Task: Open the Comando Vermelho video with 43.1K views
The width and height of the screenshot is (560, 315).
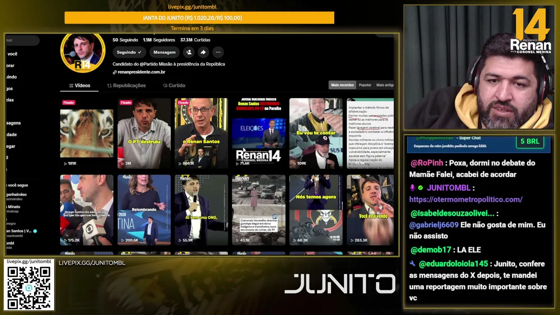Action: 259,210
